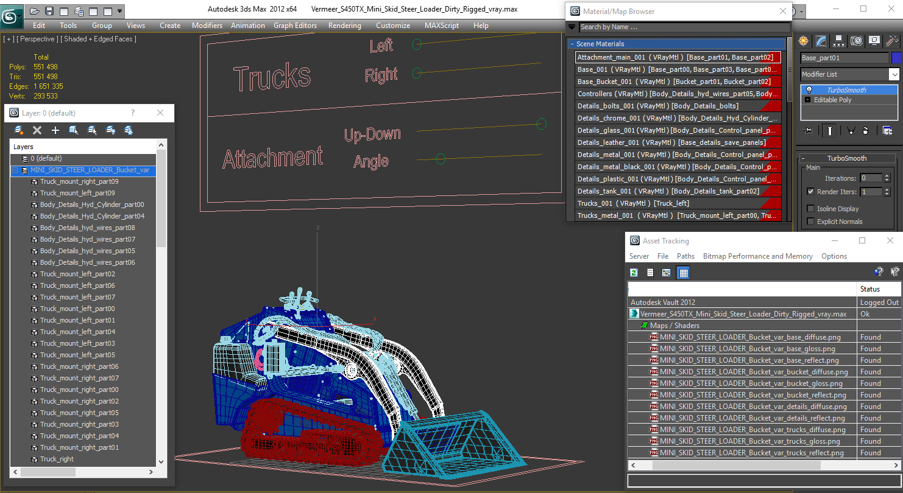The width and height of the screenshot is (903, 493).
Task: Open the Shaded + Edged Faces menu
Action: click(x=98, y=39)
